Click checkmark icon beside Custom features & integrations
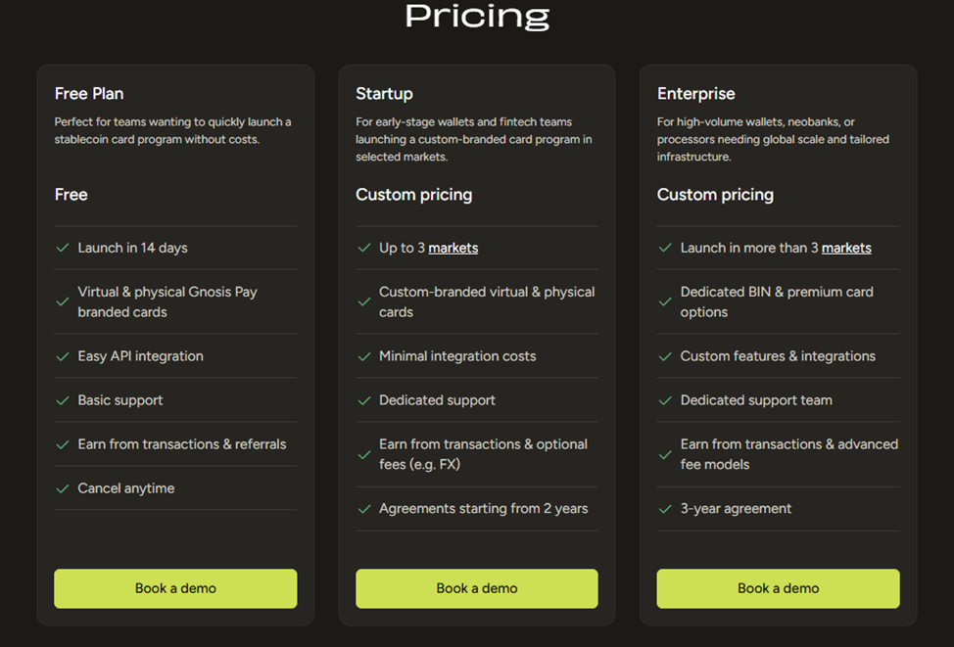Screen dimensions: 954x647 click(x=666, y=356)
